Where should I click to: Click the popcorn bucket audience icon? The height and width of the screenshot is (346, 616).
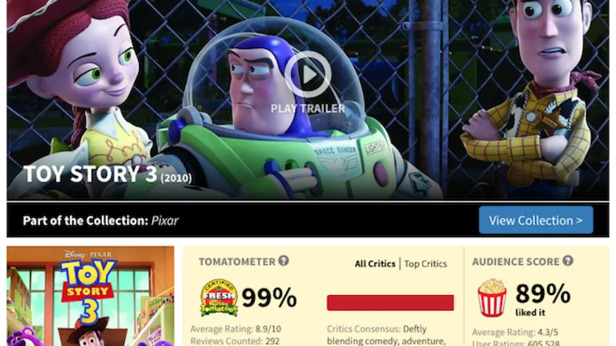[492, 298]
